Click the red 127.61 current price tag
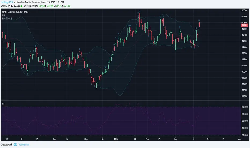Image resolution: width=250 pixels, height=148 pixels. point(245,25)
